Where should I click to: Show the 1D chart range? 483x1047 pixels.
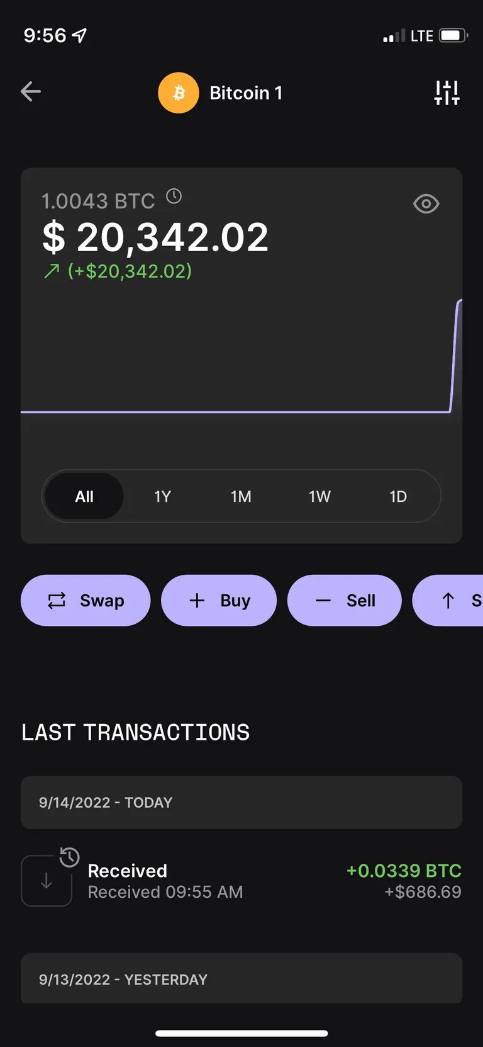coord(398,497)
